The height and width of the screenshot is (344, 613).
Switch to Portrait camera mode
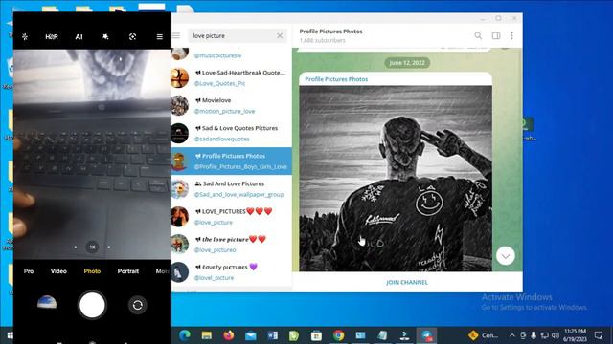coord(128,271)
